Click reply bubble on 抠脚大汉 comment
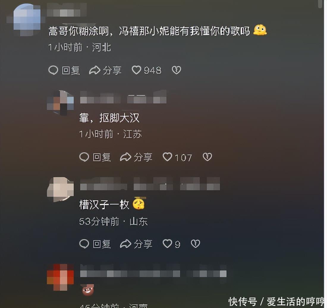Viewport: 327px width, 308px height. [84, 157]
